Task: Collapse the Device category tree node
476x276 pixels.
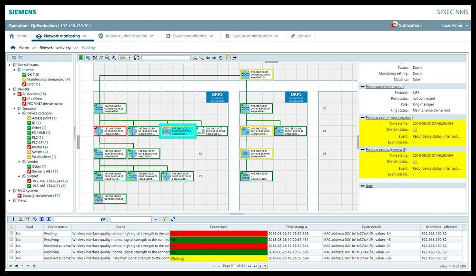Action: pyautogui.click(x=19, y=113)
